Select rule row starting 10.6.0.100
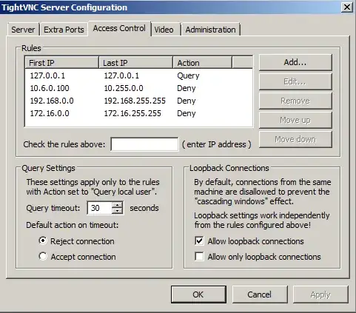This screenshot has height=313, width=356. tap(139, 88)
